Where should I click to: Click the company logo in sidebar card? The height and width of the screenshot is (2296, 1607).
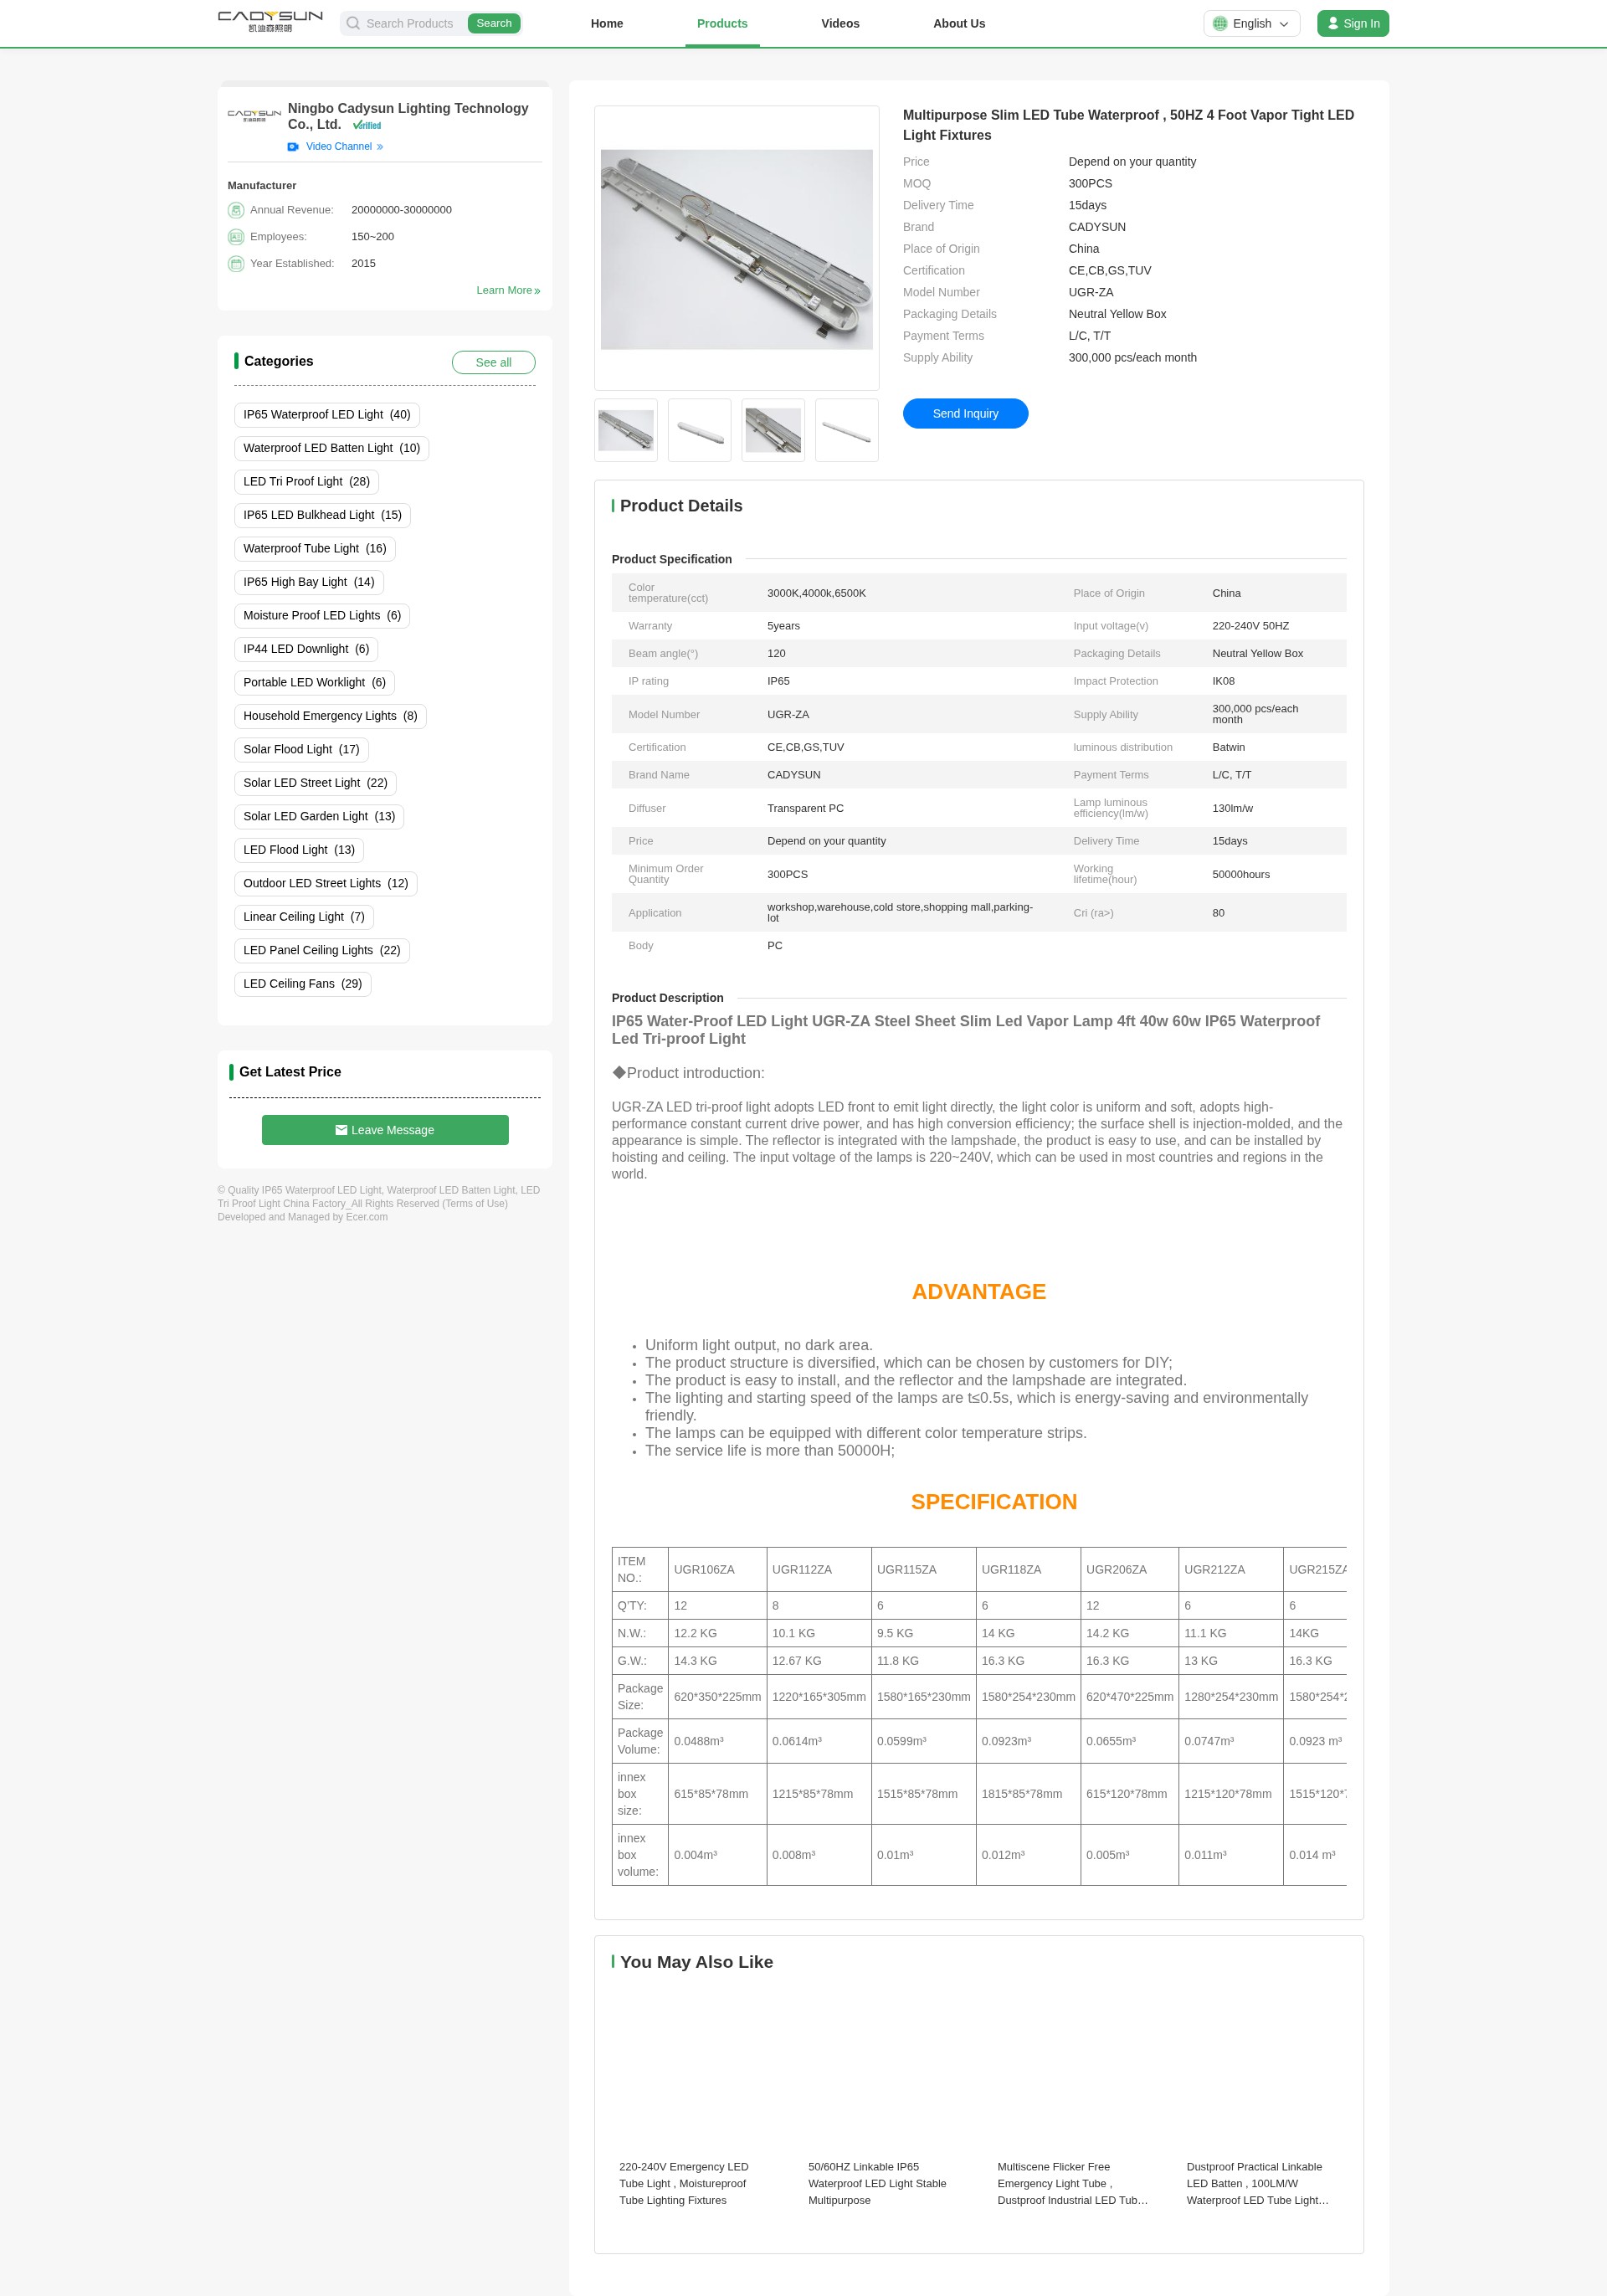coord(254,116)
